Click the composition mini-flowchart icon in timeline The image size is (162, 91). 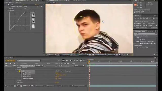click(x=59, y=61)
